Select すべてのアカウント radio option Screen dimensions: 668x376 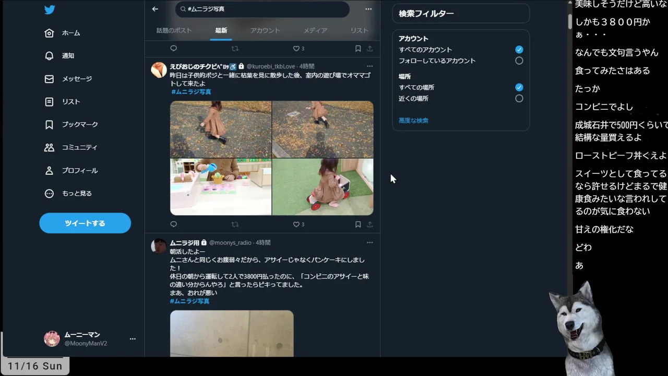click(x=519, y=50)
